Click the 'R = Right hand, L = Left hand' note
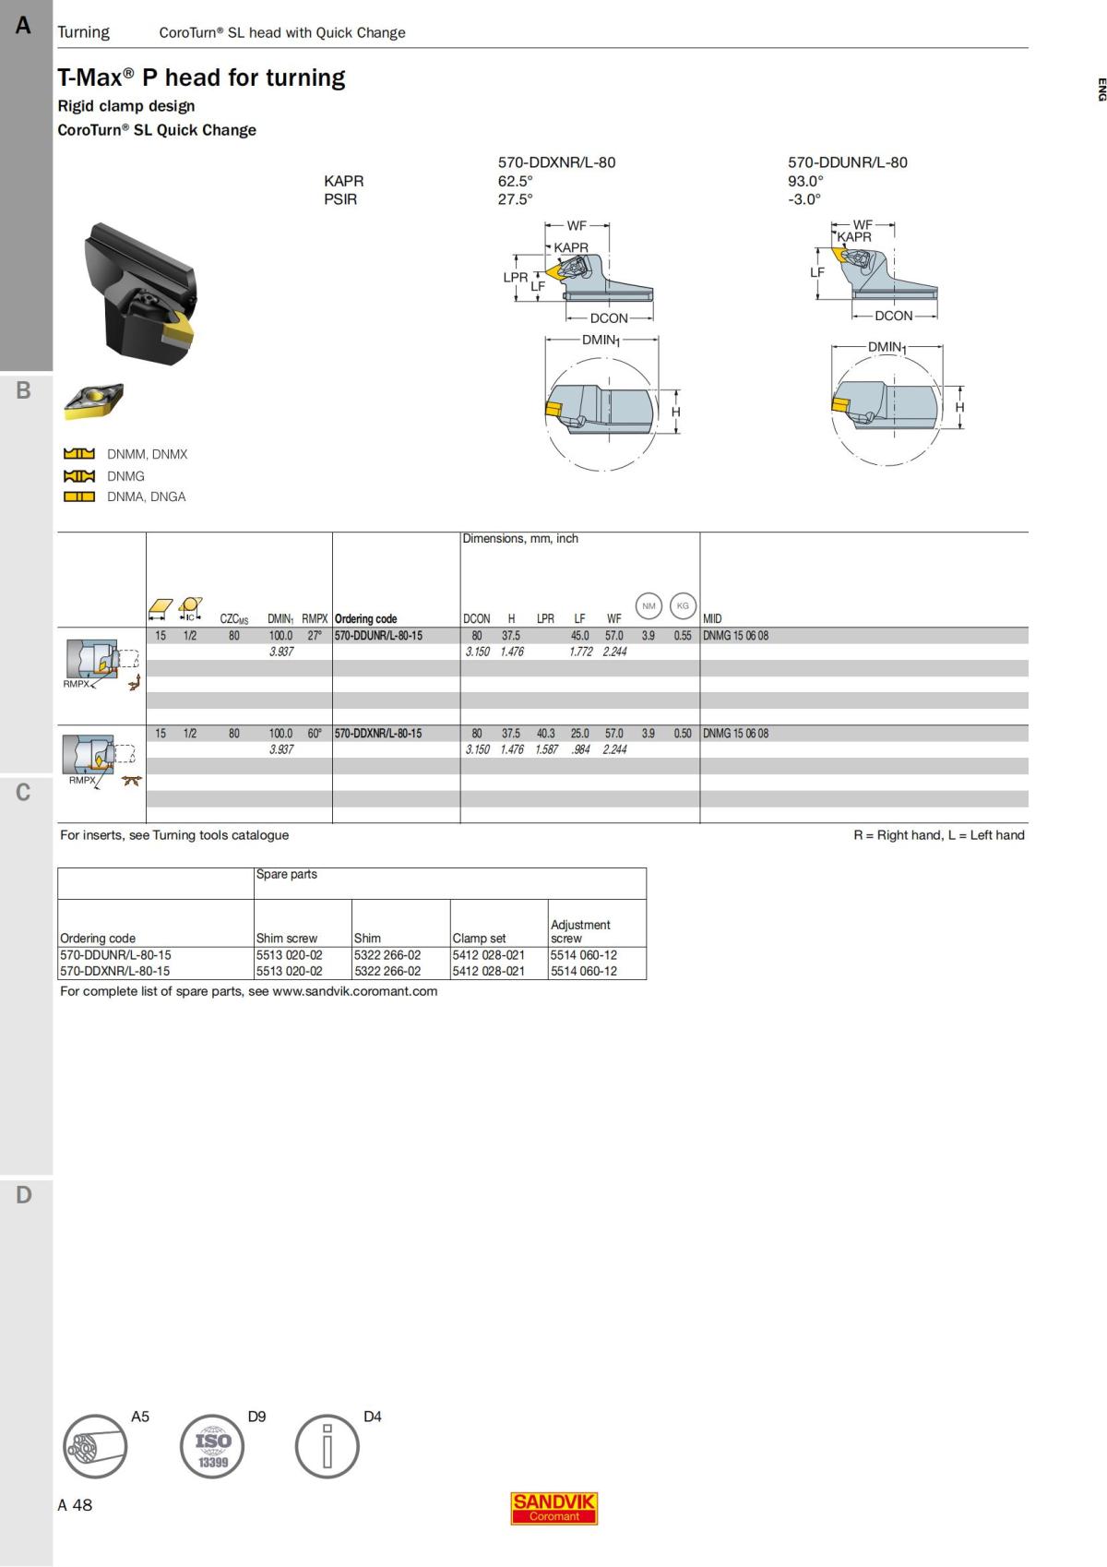 tap(939, 835)
